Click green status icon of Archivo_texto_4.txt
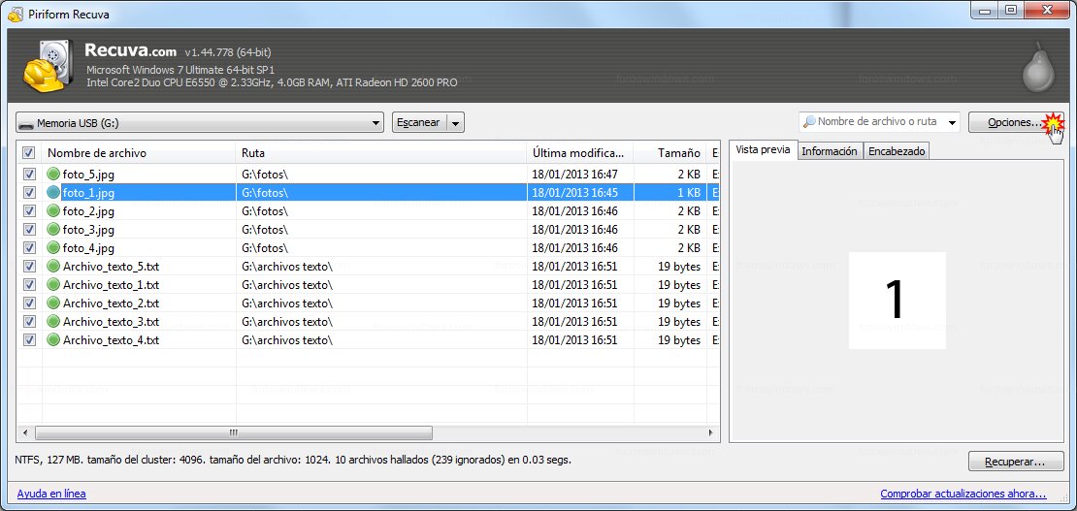Image resolution: width=1077 pixels, height=511 pixels. 53,340
